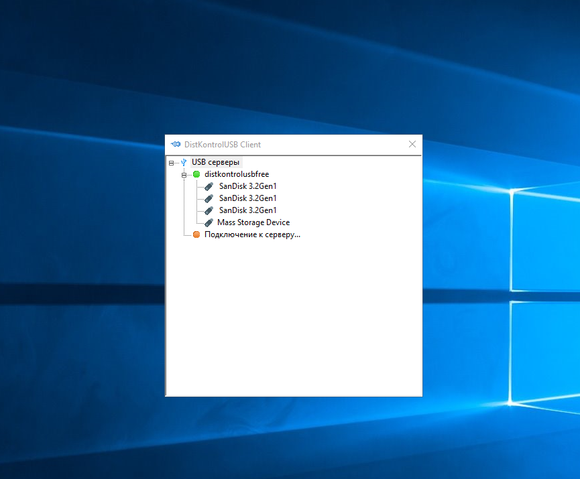Collapse the distkontrolusbfree server node
Viewport: 580px width, 479px height.
(x=184, y=175)
